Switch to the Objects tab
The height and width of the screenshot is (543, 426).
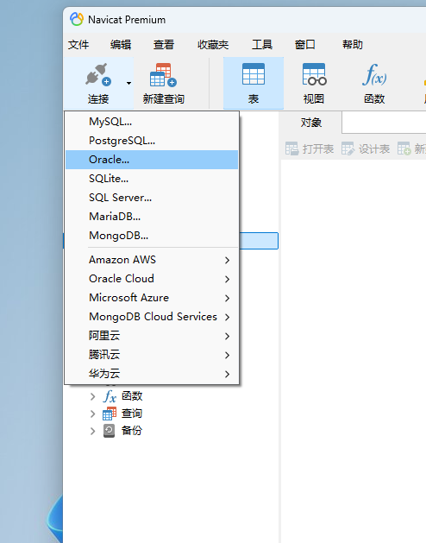(310, 123)
